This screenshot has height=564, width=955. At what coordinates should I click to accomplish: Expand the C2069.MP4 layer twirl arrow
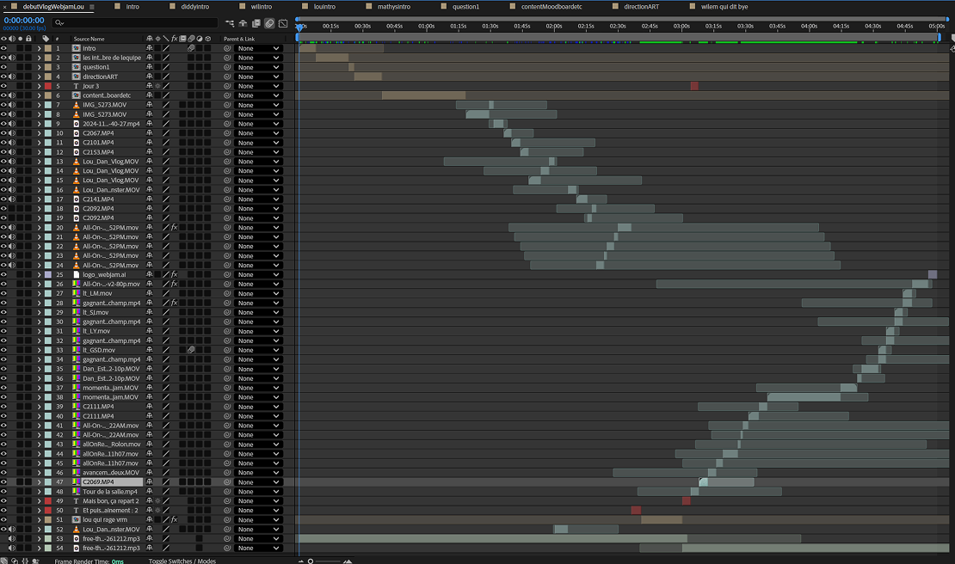tap(39, 482)
